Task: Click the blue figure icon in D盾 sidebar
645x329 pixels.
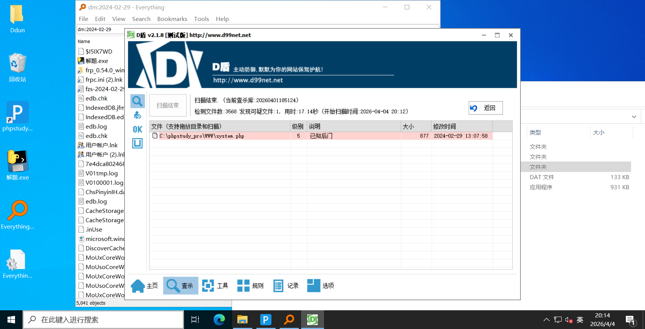Action: [137, 115]
